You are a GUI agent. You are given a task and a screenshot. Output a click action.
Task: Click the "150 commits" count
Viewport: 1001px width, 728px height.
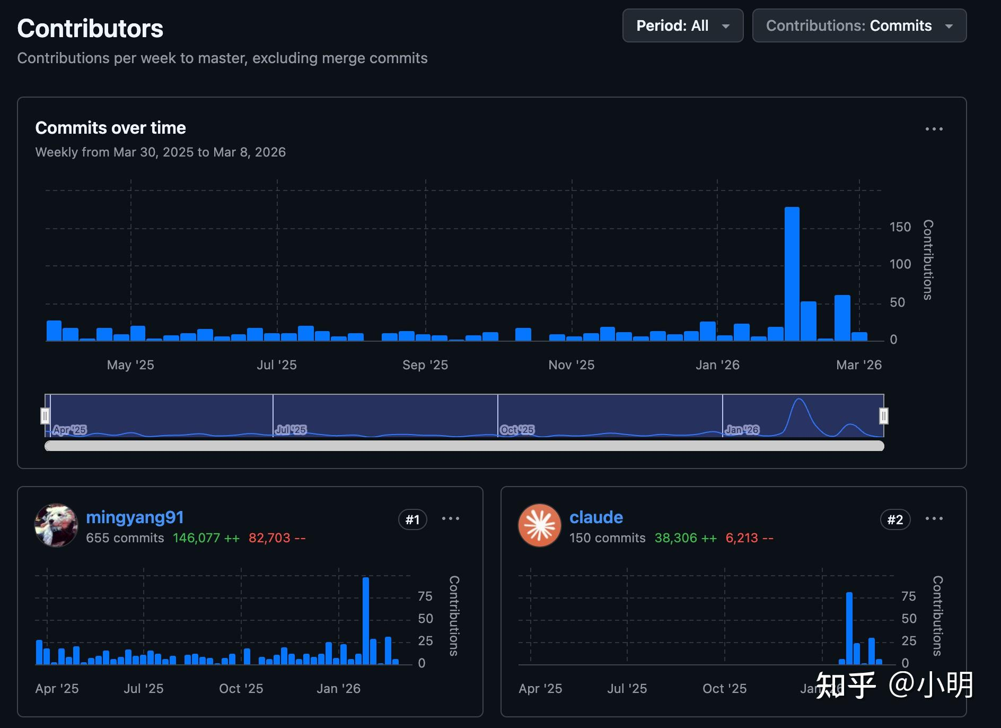coord(608,538)
